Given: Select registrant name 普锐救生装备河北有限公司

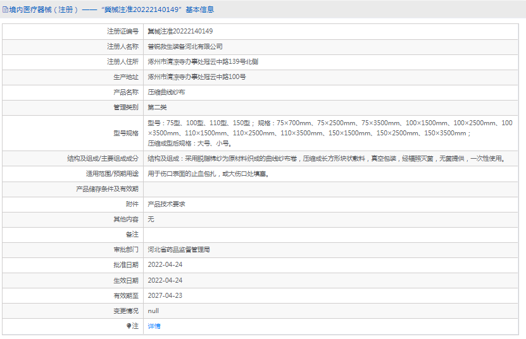Looking at the screenshot, I should pos(185,47).
